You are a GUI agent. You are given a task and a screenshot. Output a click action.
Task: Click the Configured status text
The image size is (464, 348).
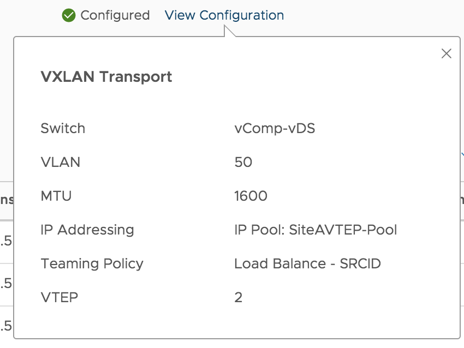tap(115, 15)
